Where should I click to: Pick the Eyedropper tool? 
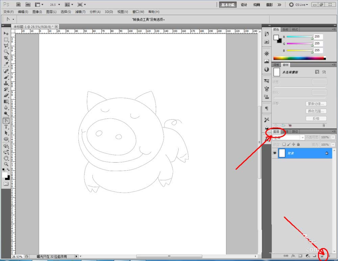6,64
